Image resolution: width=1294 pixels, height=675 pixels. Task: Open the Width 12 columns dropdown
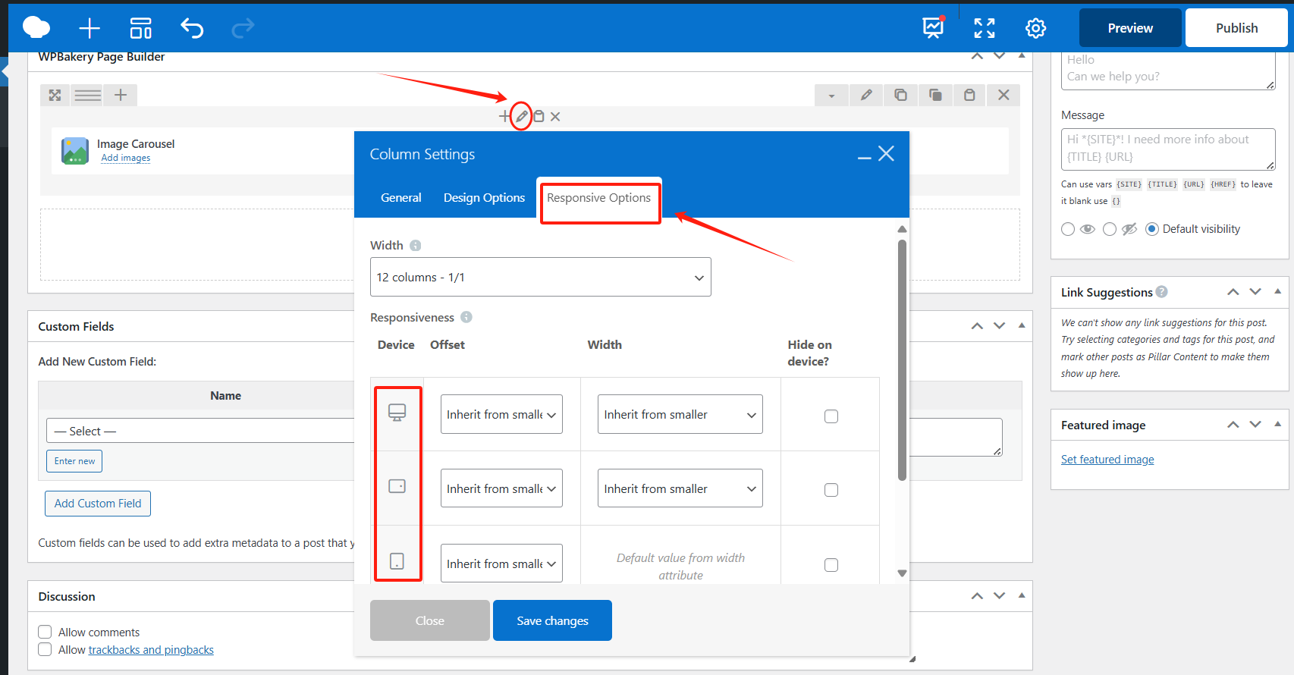coord(540,277)
